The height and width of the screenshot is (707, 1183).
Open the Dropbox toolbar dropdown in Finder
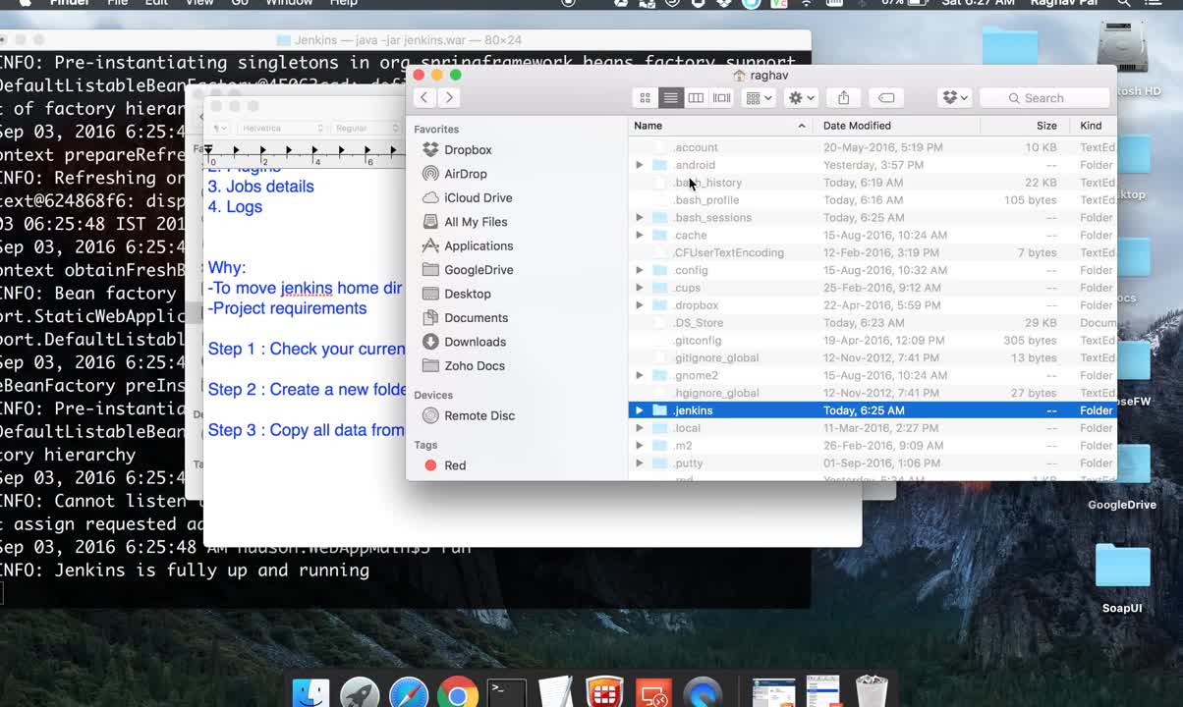(x=955, y=97)
